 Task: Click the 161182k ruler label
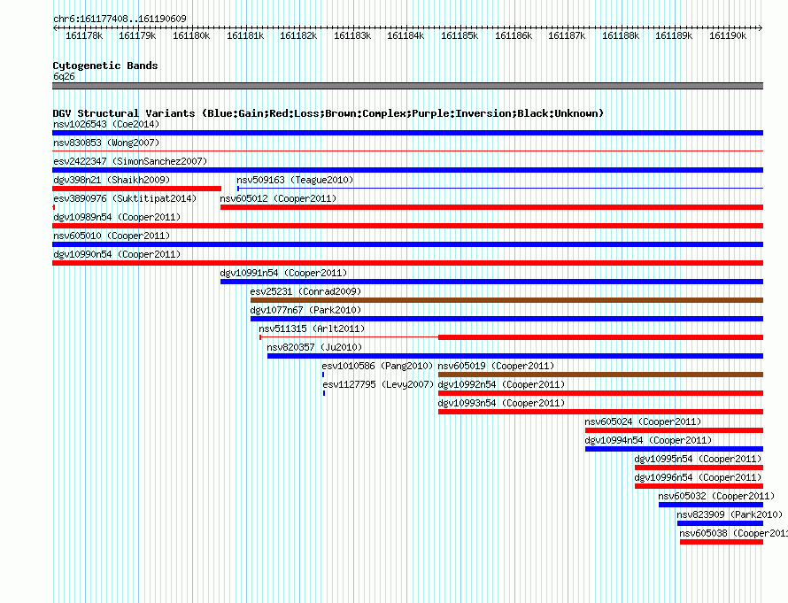pyautogui.click(x=298, y=35)
